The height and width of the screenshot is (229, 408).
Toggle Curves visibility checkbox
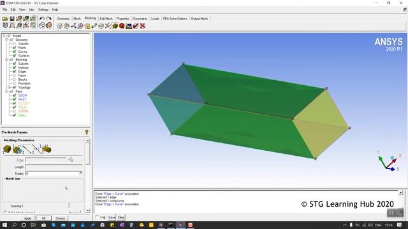tap(15, 52)
